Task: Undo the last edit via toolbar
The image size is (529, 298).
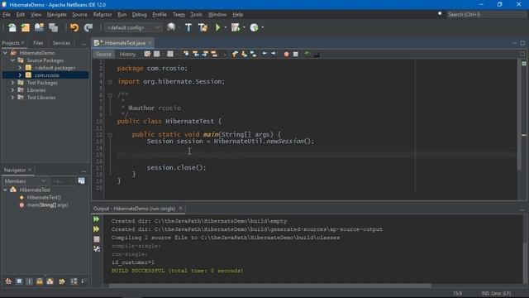Action: click(x=74, y=27)
